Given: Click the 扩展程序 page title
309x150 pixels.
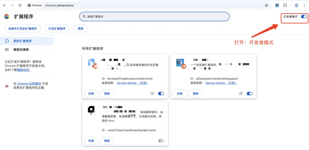Looking at the screenshot, I should pos(24,17).
